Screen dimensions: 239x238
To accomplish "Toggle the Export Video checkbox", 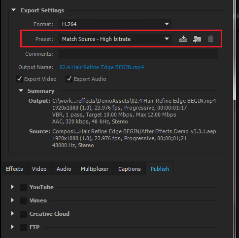I will (x=19, y=79).
